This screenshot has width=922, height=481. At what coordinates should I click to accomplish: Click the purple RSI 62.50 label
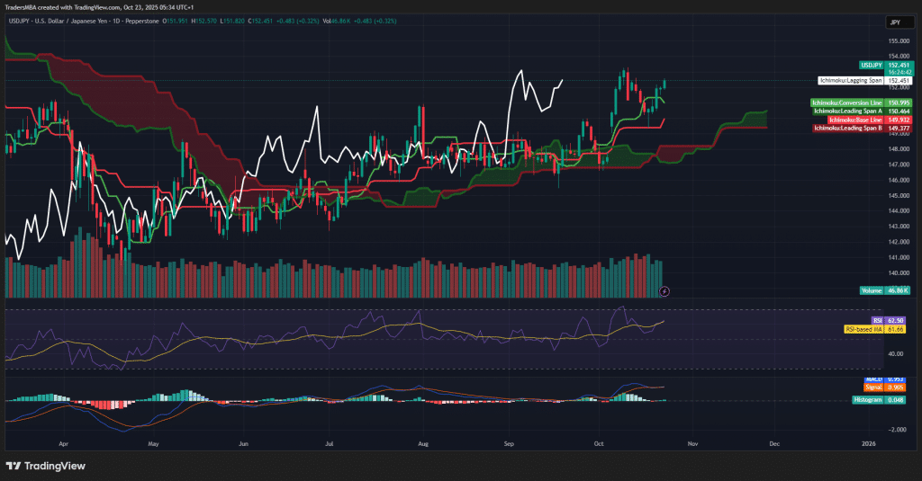click(889, 321)
